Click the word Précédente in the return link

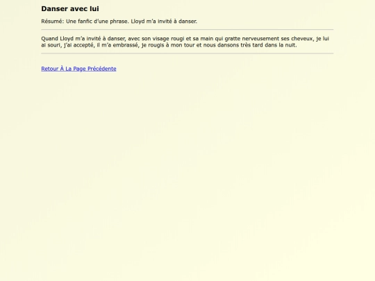coord(102,69)
